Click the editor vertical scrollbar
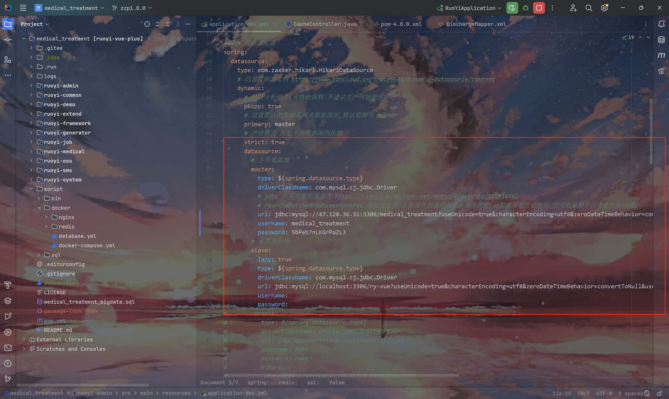Screen dimensions: 669x399 tap(651, 131)
